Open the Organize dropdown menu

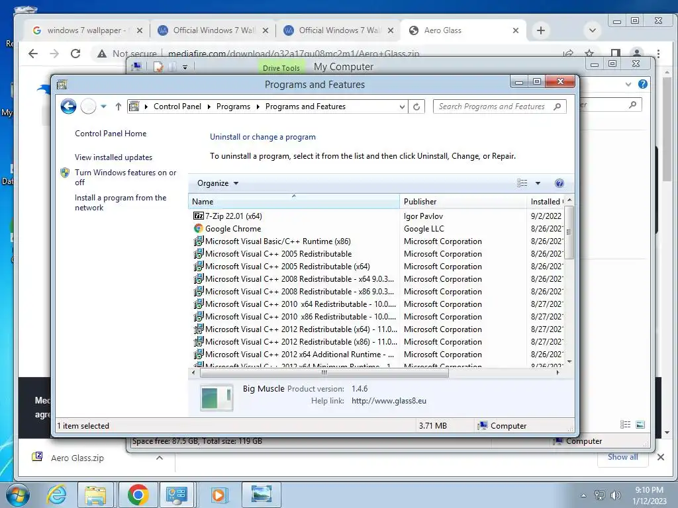coord(217,183)
